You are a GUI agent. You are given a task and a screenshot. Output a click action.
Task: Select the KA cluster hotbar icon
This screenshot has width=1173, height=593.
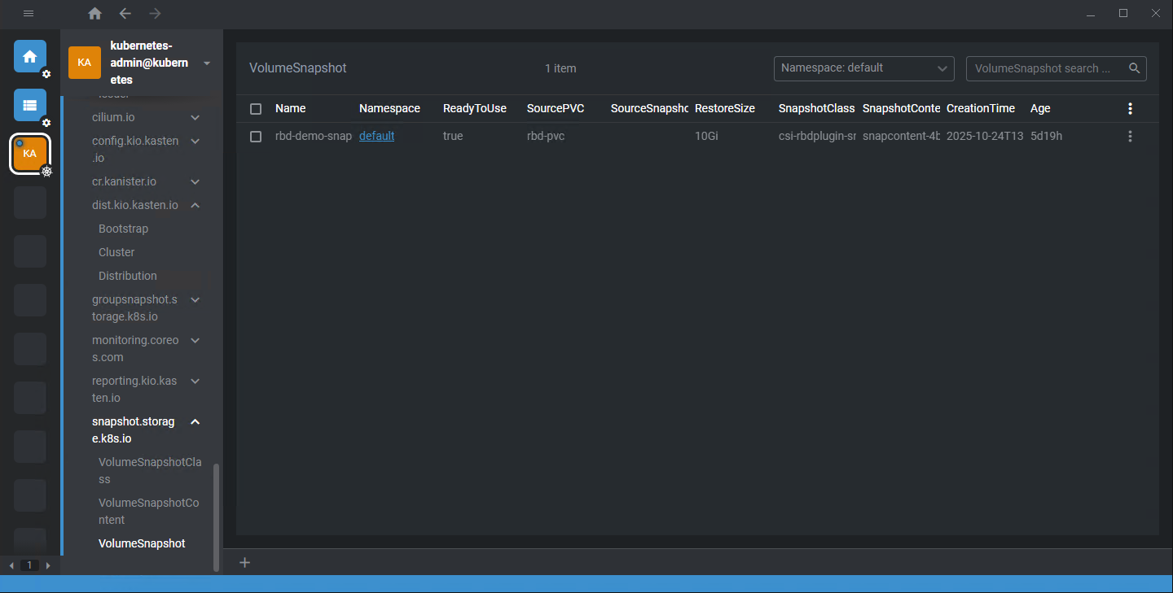pyautogui.click(x=30, y=154)
